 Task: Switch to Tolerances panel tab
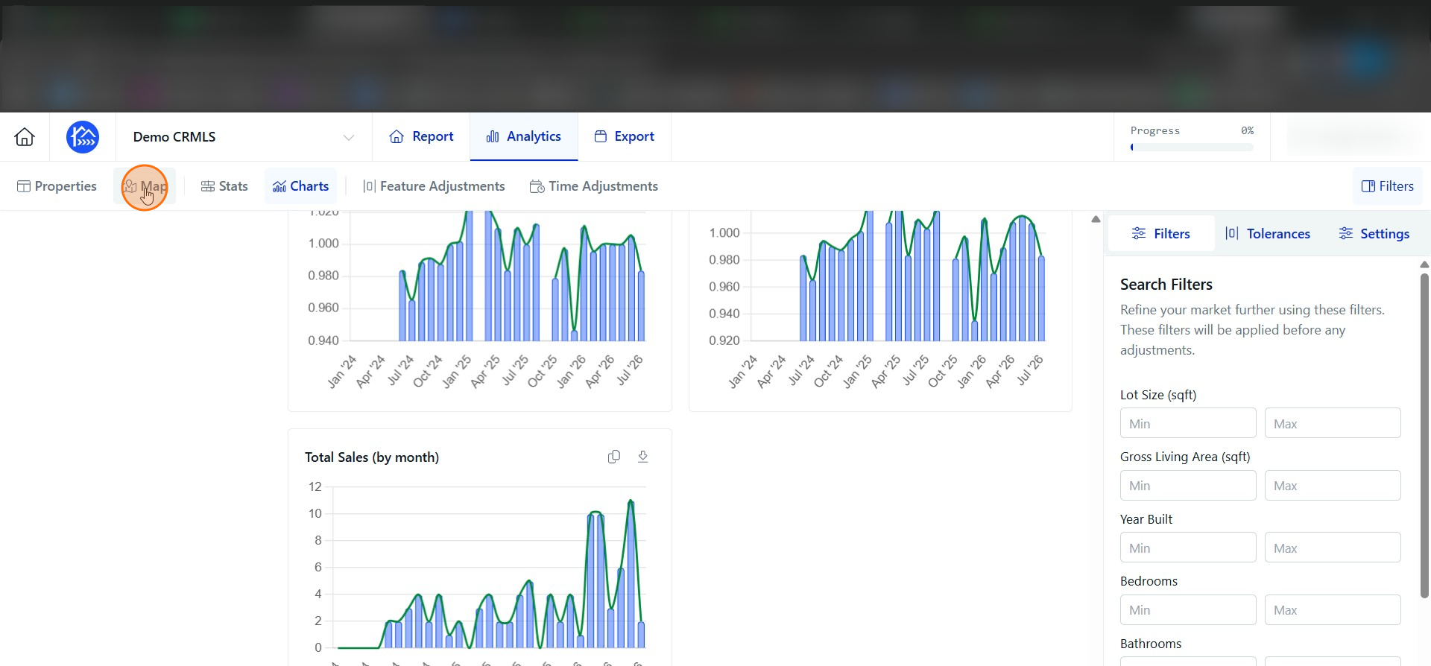[x=1268, y=234]
